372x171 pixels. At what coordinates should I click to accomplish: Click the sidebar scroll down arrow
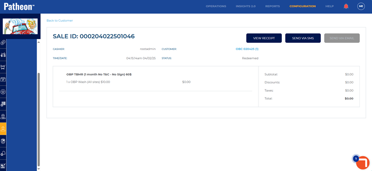coord(39,169)
